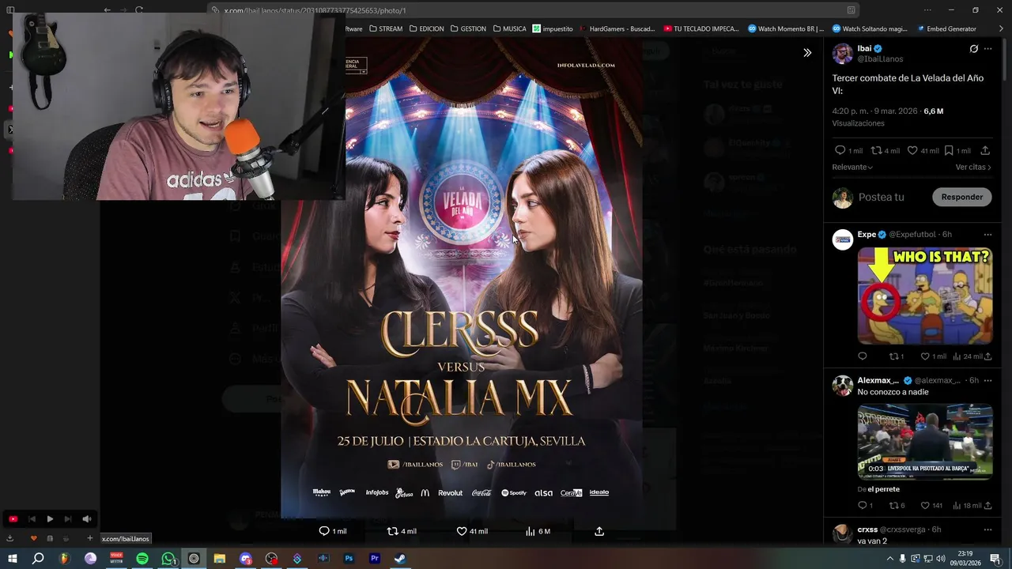
Task: Open the HardGamers bookmark
Action: (x=617, y=28)
